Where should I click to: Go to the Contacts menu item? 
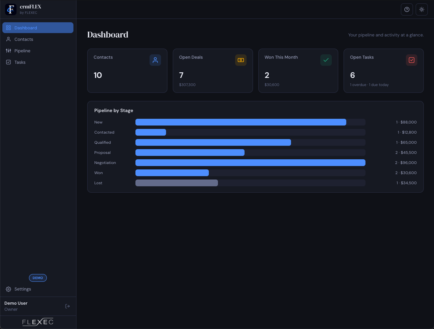[x=38, y=39]
